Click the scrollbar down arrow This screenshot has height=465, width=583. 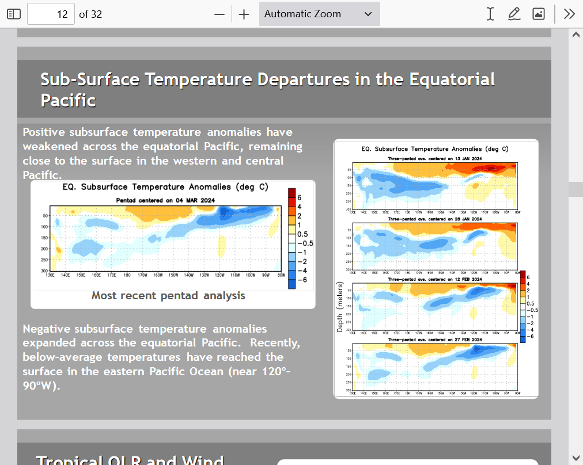[x=576, y=458]
